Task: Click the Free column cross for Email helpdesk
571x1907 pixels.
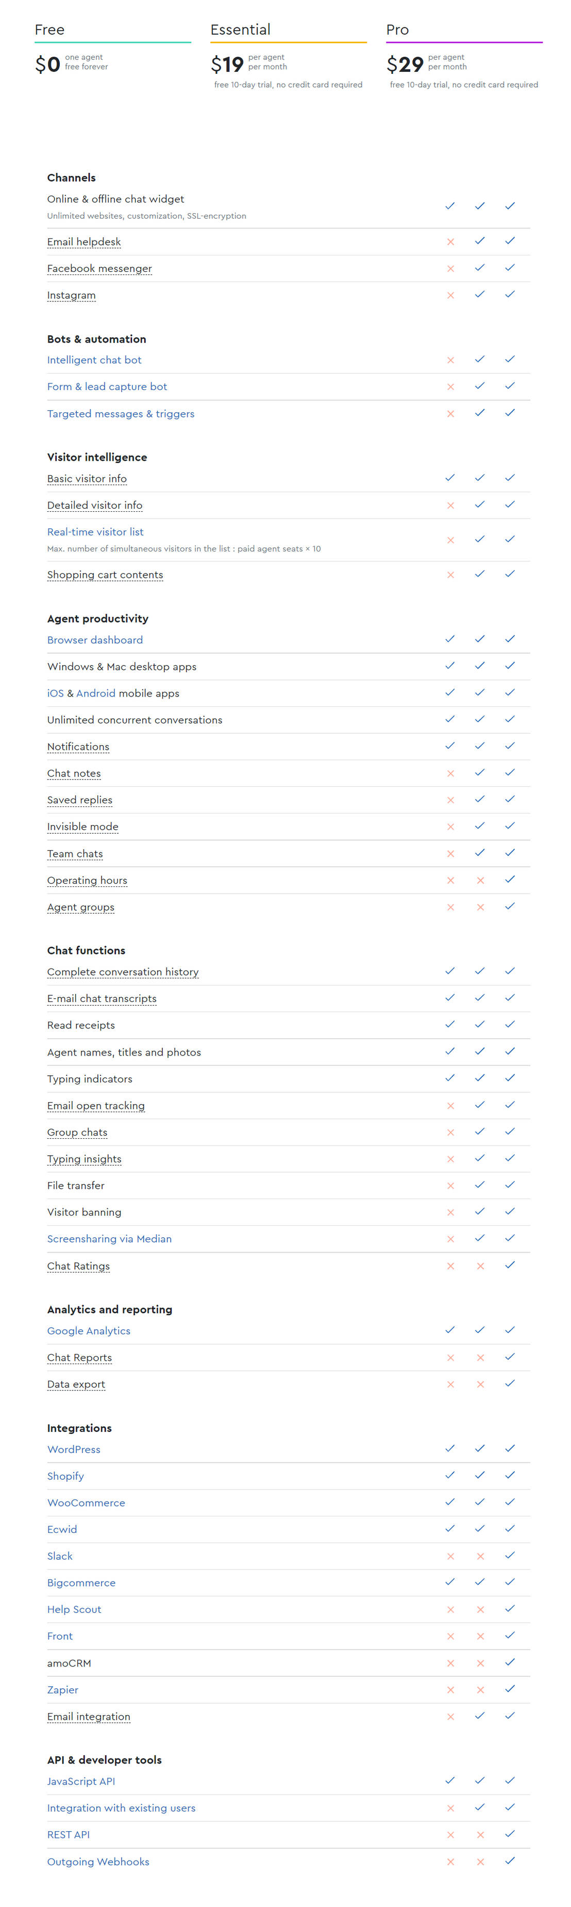Action: click(450, 242)
